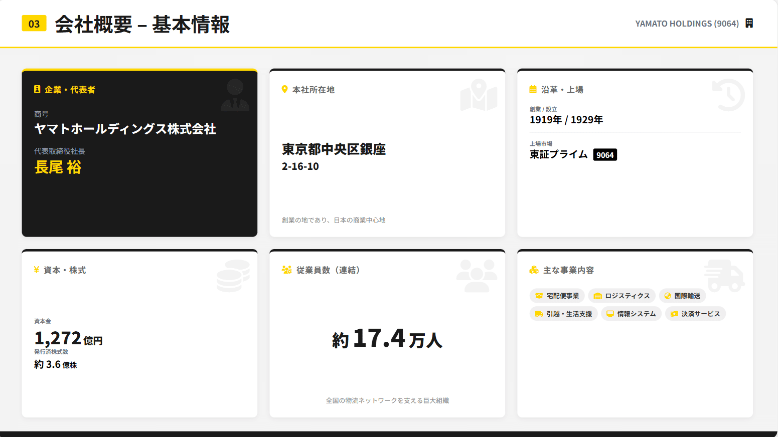
Task: Click the open box icon in 宅配便事業 tag
Action: [539, 296]
